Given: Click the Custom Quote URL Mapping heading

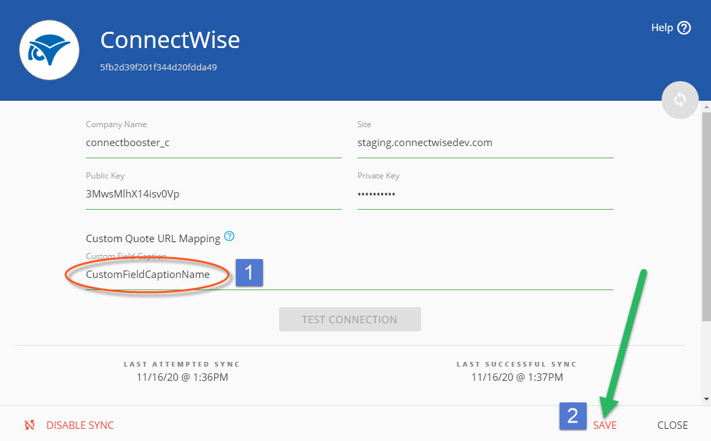Looking at the screenshot, I should click(153, 239).
